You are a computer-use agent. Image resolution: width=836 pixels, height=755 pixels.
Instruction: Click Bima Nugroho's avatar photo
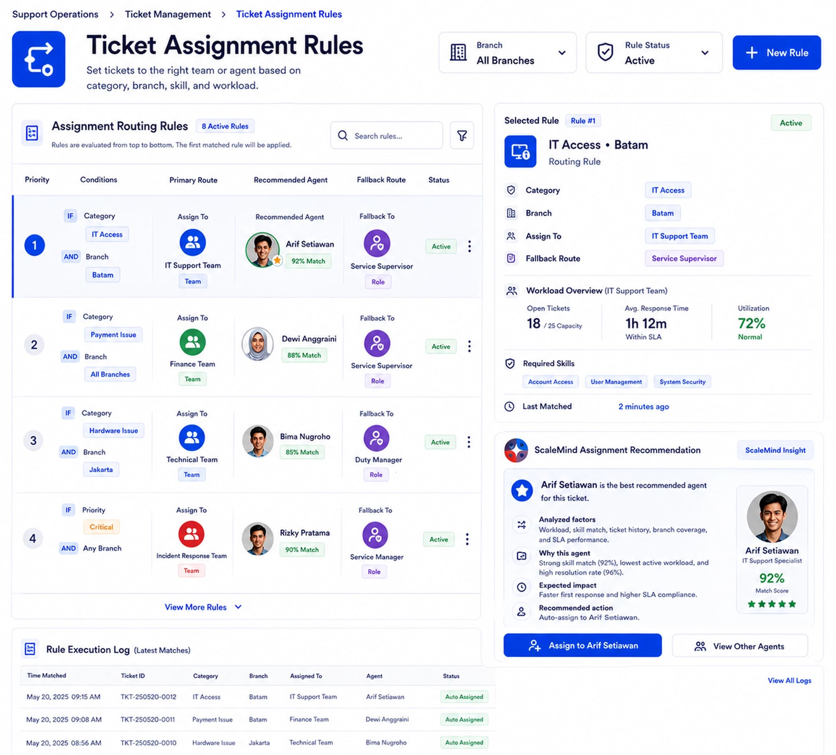coord(258,441)
